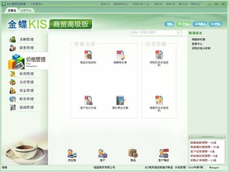
Task: Open 商品 shortcut icon at bottom
Action: point(133,153)
